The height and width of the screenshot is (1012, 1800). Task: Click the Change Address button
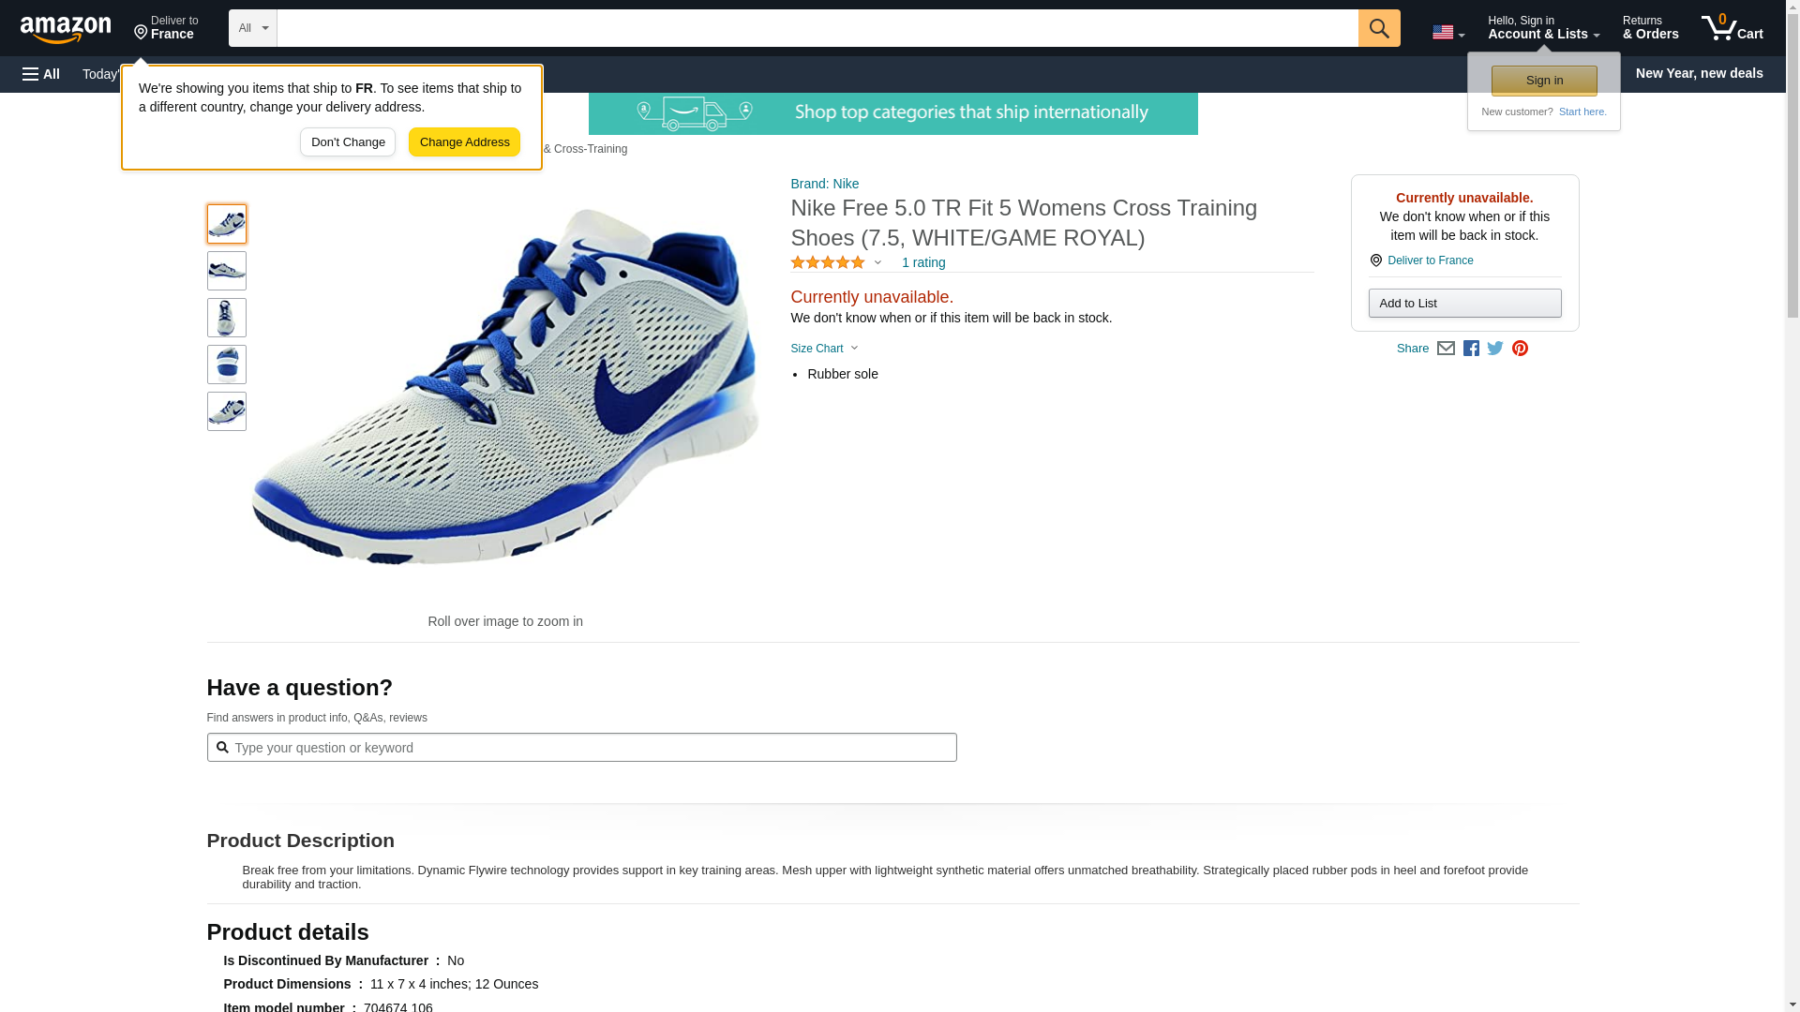click(464, 142)
